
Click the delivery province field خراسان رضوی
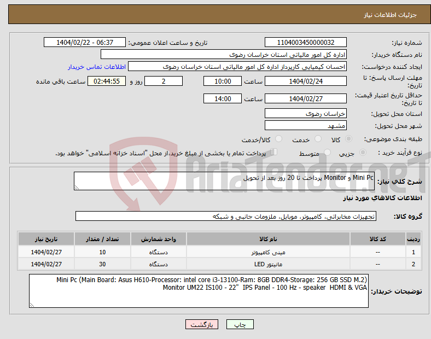[x=305, y=113]
